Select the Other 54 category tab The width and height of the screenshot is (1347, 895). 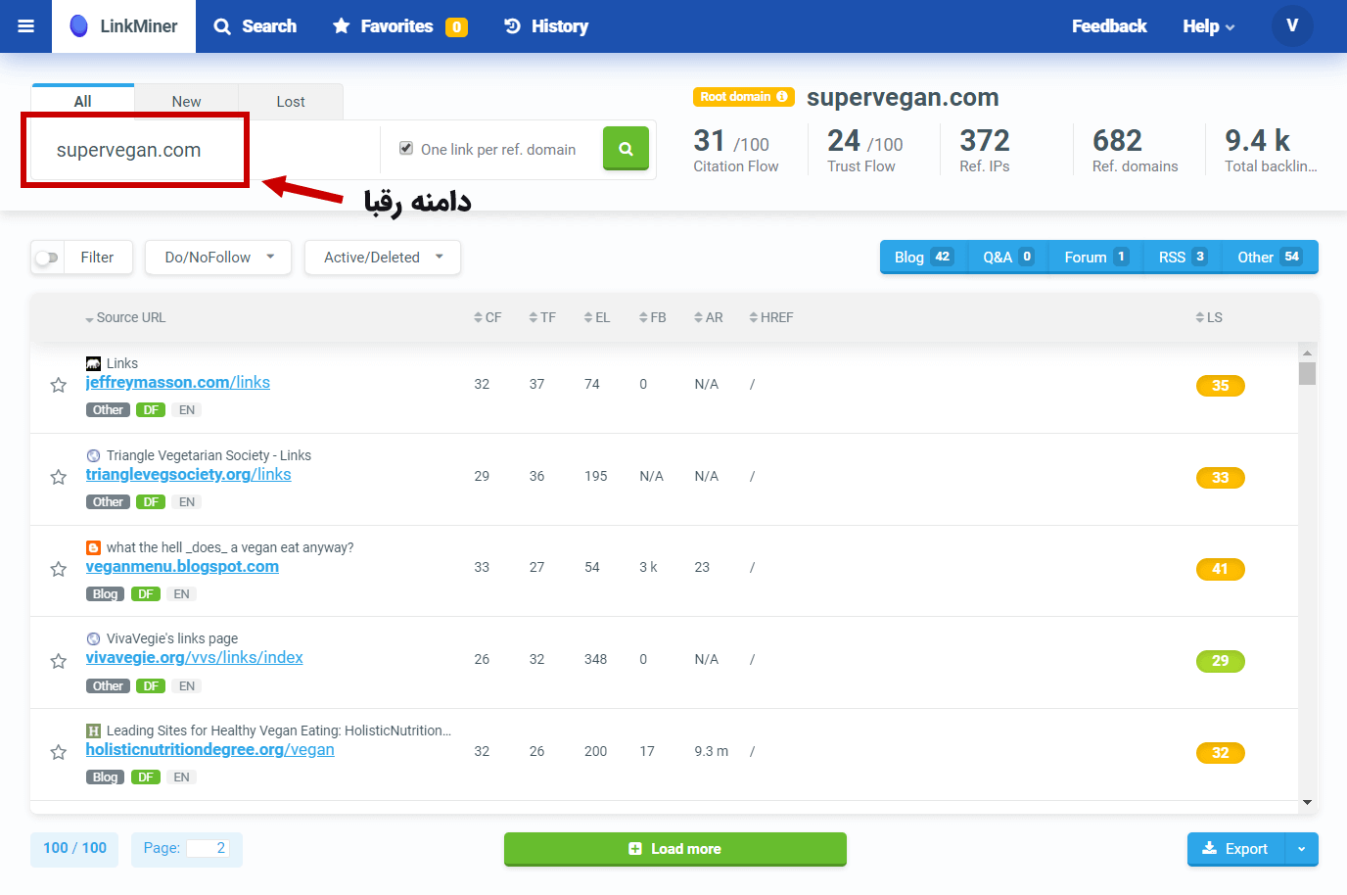tap(1270, 257)
